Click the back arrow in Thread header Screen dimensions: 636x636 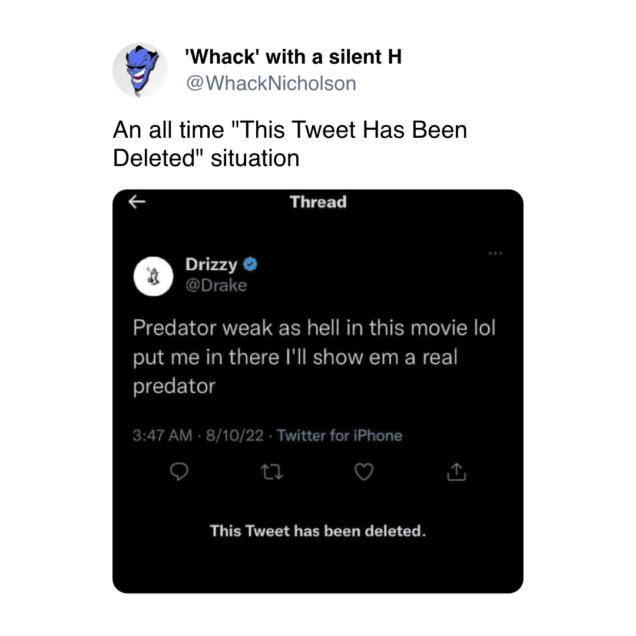pos(137,201)
